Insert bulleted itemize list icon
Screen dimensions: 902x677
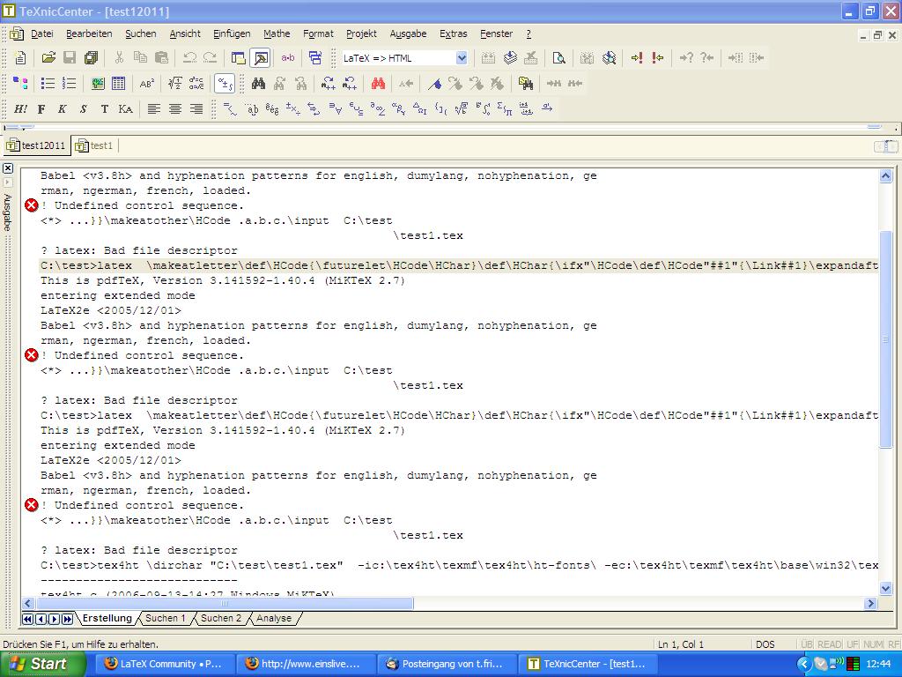tap(48, 84)
